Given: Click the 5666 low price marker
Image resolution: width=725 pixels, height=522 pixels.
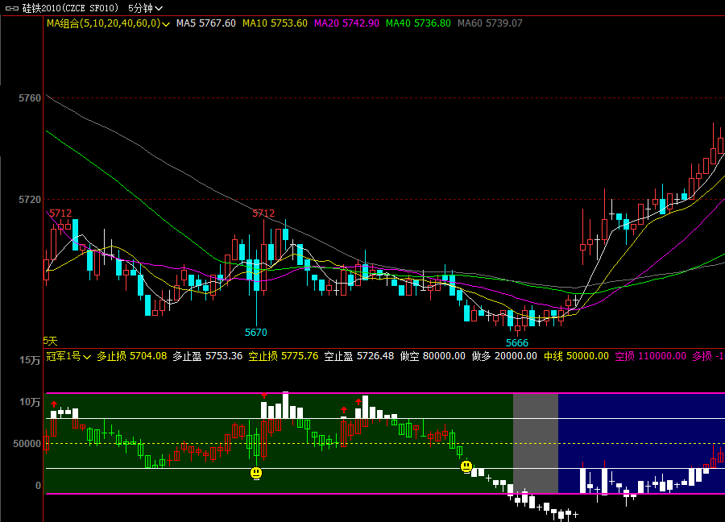Looking at the screenshot, I should [517, 342].
